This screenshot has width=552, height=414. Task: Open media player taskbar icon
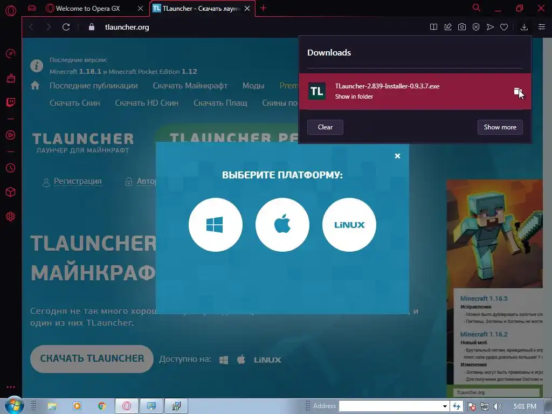(77, 406)
